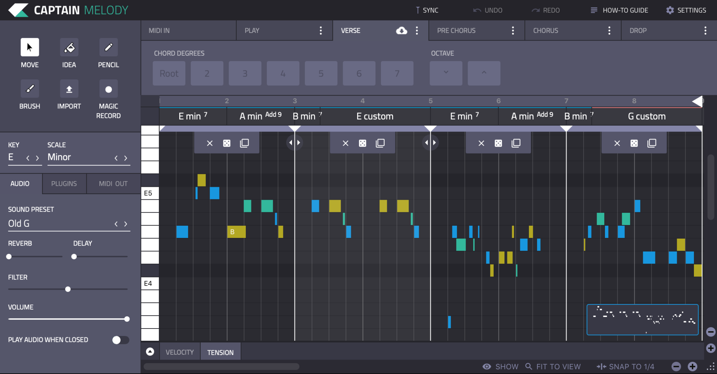Click dice icon under E custom chord
717x374 pixels.
(363, 143)
